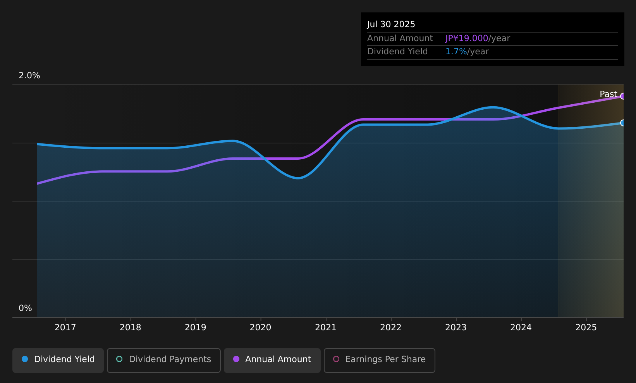Click the Past label on chart
Viewport: 636px width, 383px height.
608,94
